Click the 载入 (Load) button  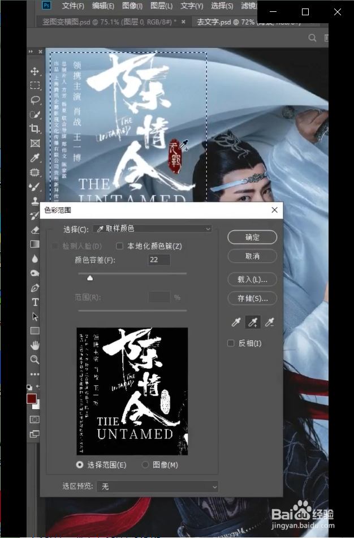pyautogui.click(x=252, y=279)
